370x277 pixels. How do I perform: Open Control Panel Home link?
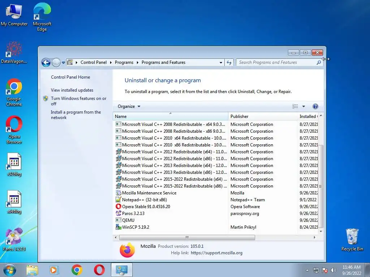pos(70,77)
